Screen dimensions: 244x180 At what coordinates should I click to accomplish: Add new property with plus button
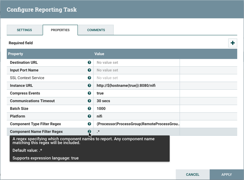point(232,43)
